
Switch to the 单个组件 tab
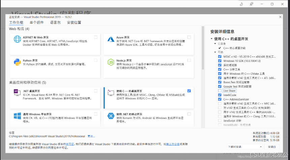(x=37, y=23)
